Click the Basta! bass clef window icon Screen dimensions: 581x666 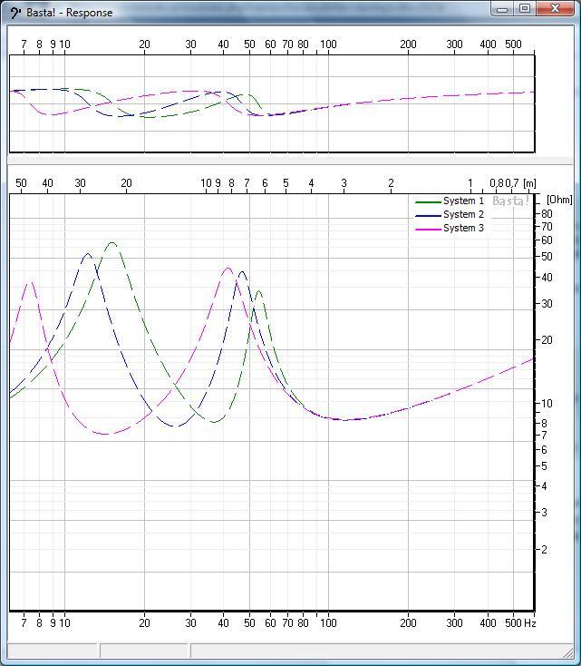15,13
